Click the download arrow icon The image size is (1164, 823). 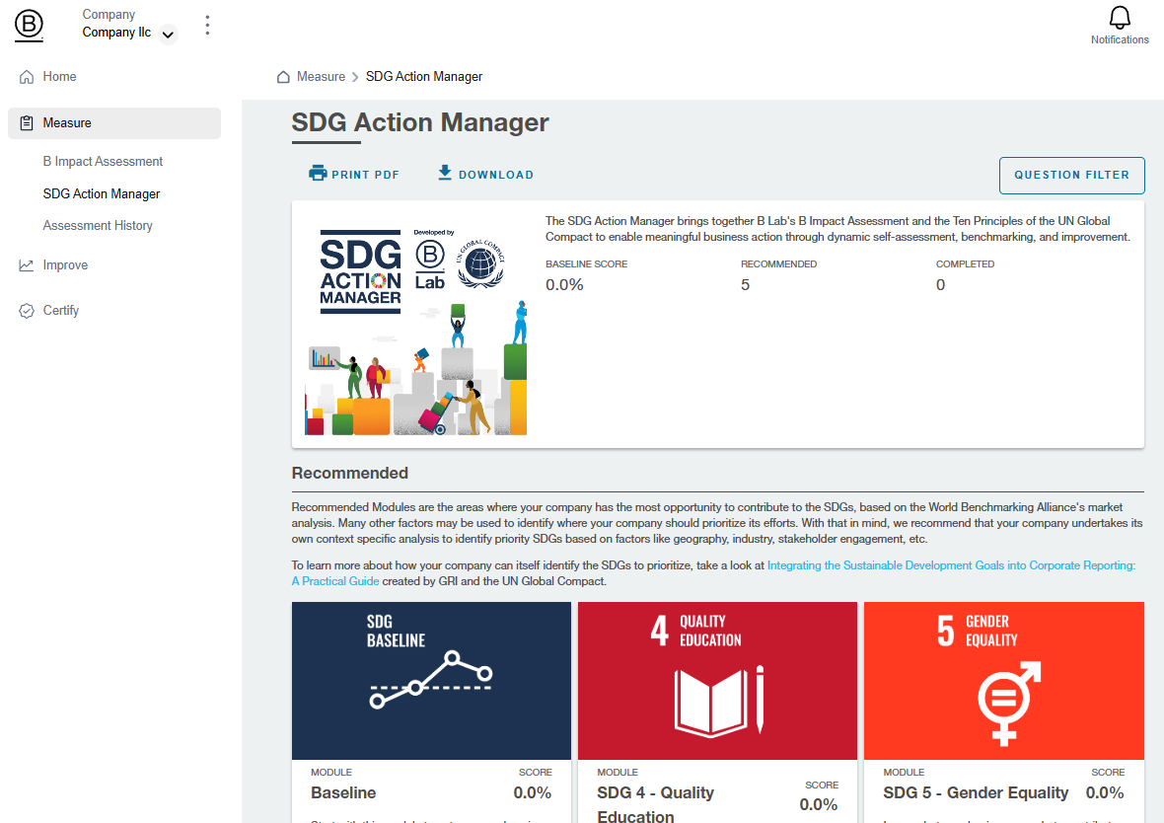(x=445, y=173)
